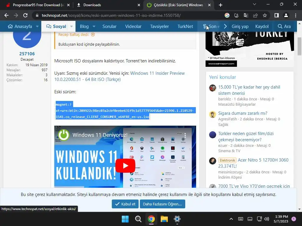Open topic Türkler neden güzel film/dizi çekmeyi beceremiyor

point(246,137)
